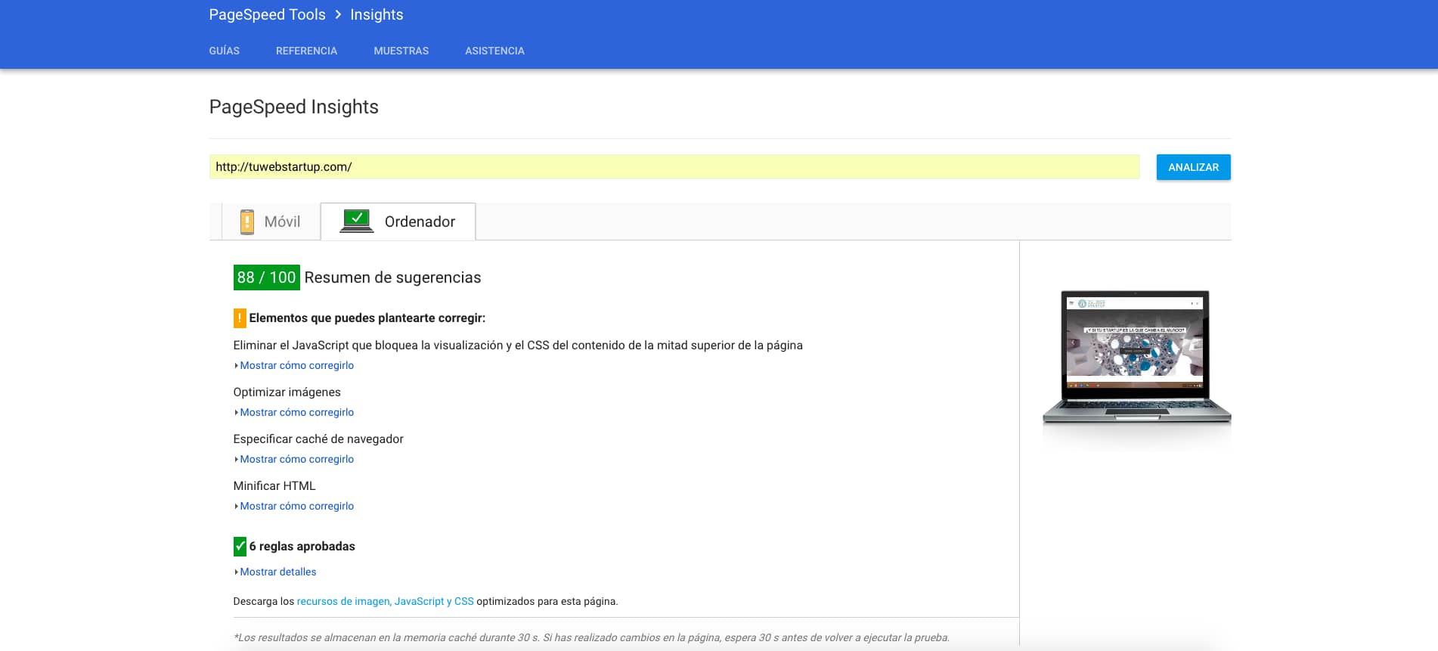Screen dimensions: 1438x651
Task: Click the PageSpeed Insights page heading
Action: pos(293,107)
